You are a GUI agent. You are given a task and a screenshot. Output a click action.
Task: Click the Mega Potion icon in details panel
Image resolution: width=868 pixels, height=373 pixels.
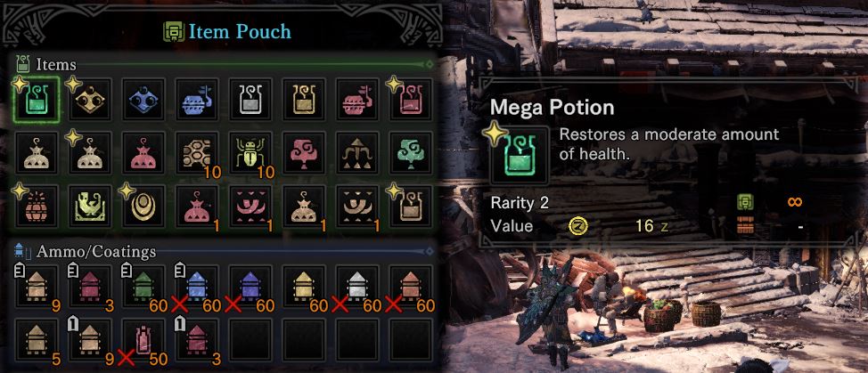click(x=520, y=155)
